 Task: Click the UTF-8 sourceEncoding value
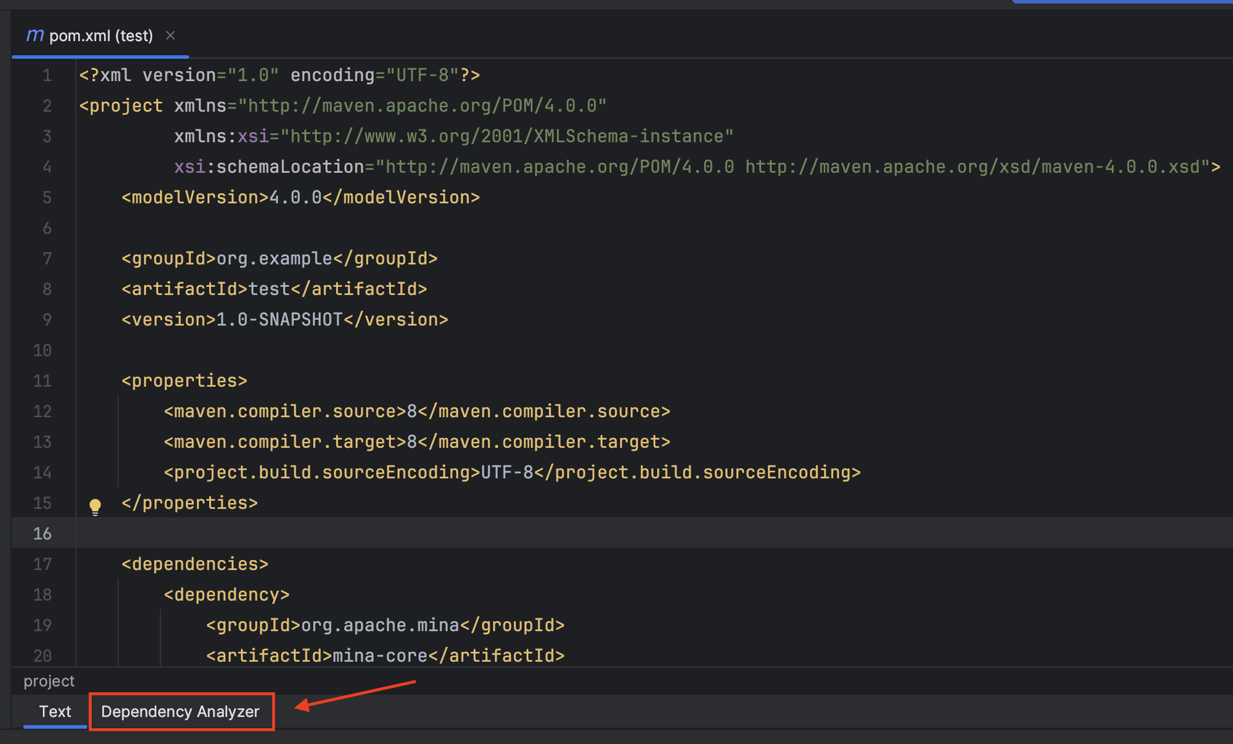[507, 472]
